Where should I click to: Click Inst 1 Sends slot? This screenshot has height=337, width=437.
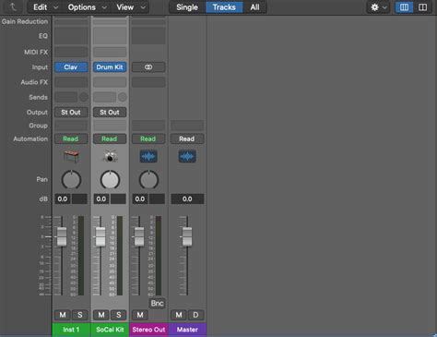coord(66,97)
